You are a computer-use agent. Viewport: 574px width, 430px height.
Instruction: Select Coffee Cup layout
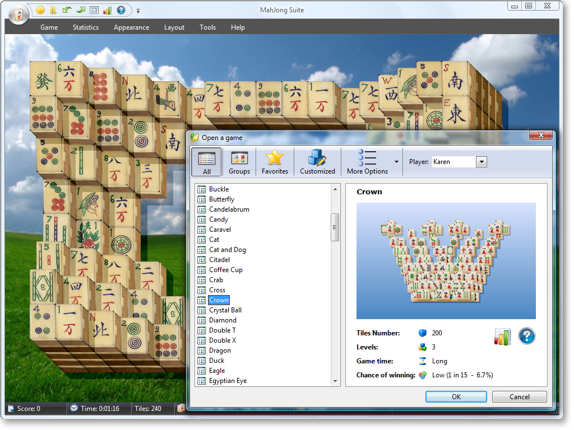tap(226, 270)
